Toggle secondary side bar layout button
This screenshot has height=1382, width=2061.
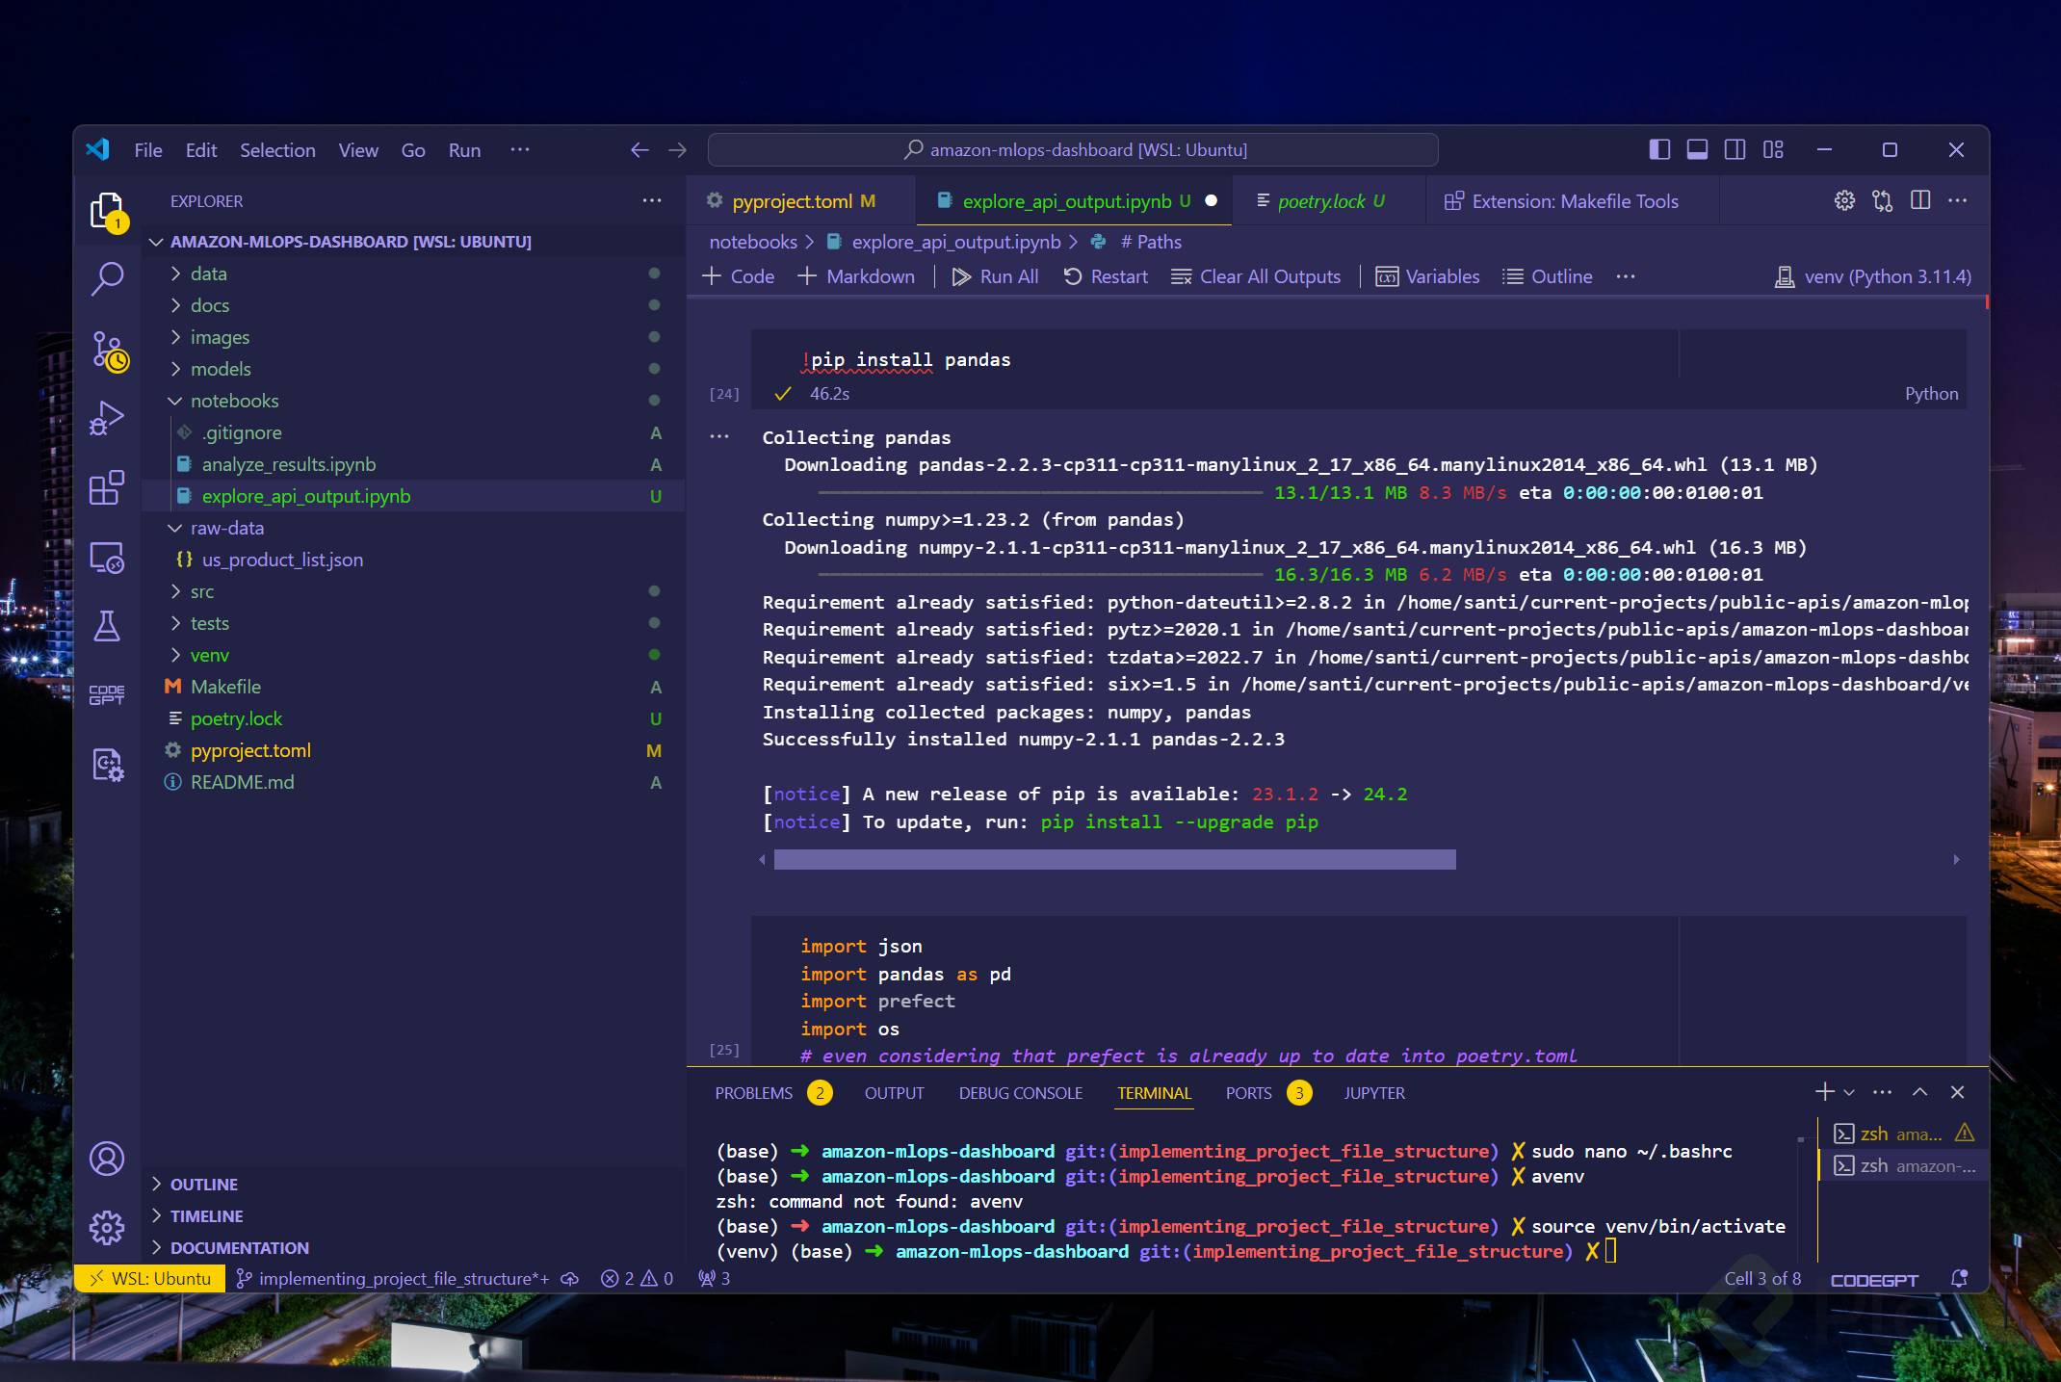pos(1735,149)
